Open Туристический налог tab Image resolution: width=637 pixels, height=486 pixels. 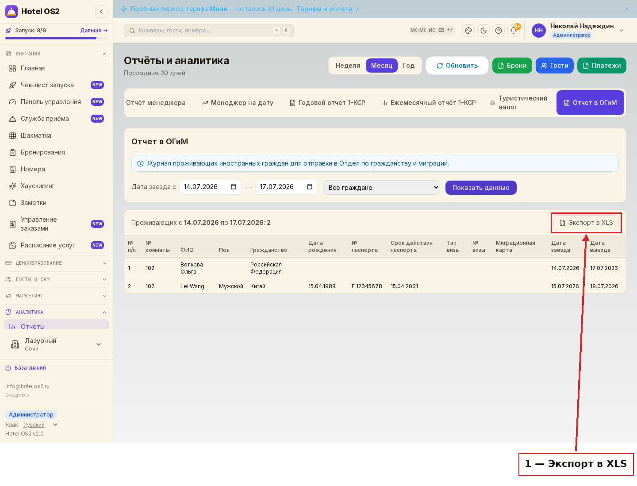click(x=520, y=103)
